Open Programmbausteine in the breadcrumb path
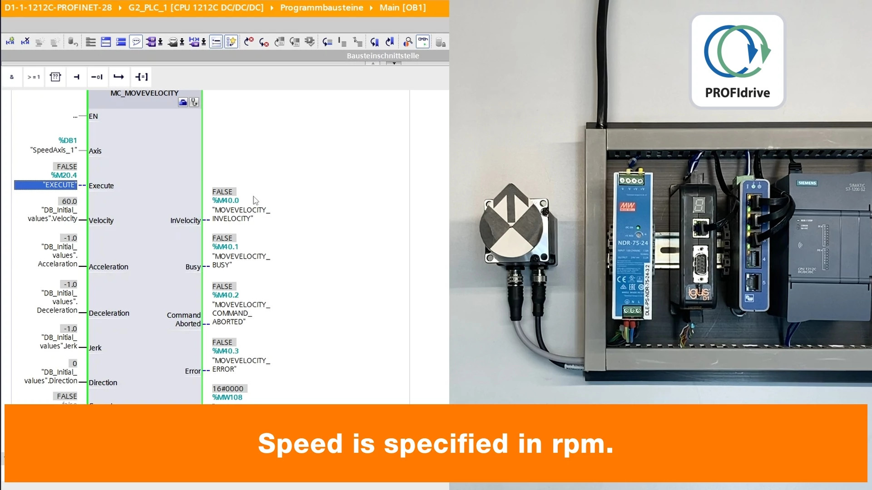This screenshot has height=490, width=872. pos(322,8)
